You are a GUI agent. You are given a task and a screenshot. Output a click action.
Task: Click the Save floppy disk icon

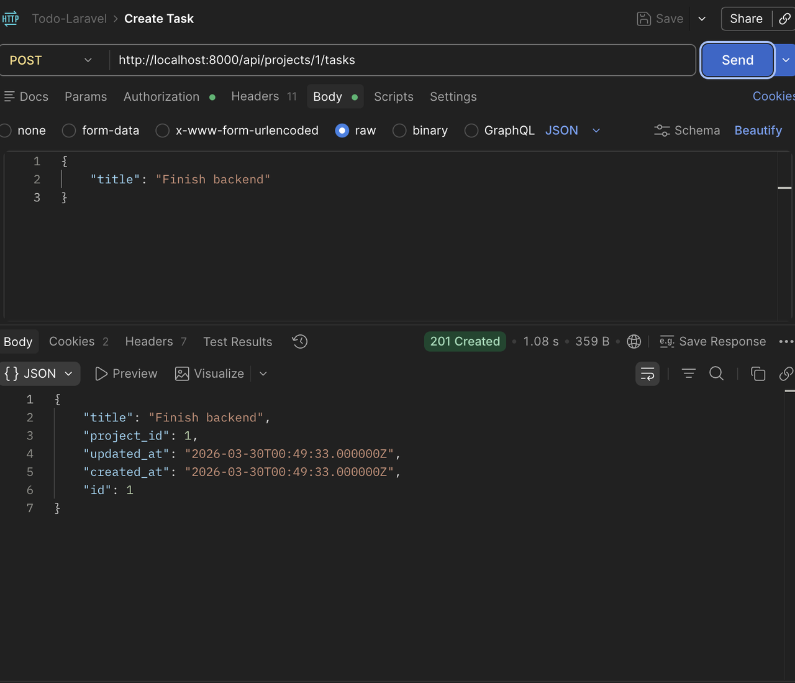[644, 19]
